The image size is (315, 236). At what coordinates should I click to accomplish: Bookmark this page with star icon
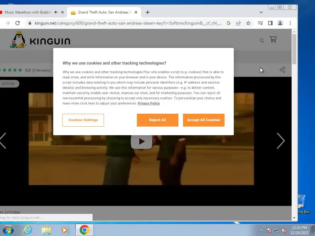tap(248, 23)
